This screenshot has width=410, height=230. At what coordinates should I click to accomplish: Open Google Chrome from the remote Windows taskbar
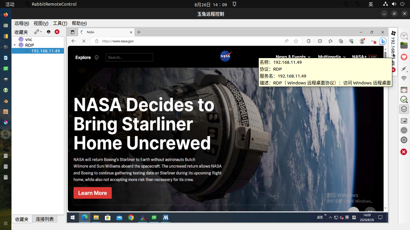point(131,218)
